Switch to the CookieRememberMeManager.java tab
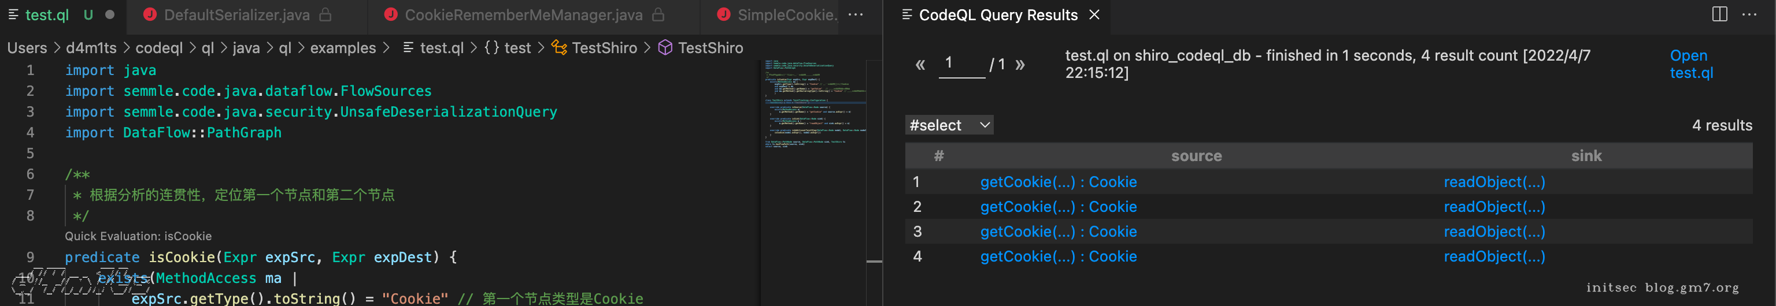The width and height of the screenshot is (1776, 306). pyautogui.click(x=523, y=14)
